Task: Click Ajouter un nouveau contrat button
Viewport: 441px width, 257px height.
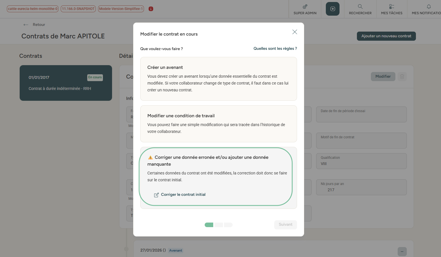Action: coord(386,36)
